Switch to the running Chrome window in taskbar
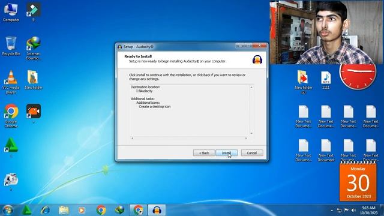Image resolution: width=384 pixels, height=216 pixels. coord(138,210)
